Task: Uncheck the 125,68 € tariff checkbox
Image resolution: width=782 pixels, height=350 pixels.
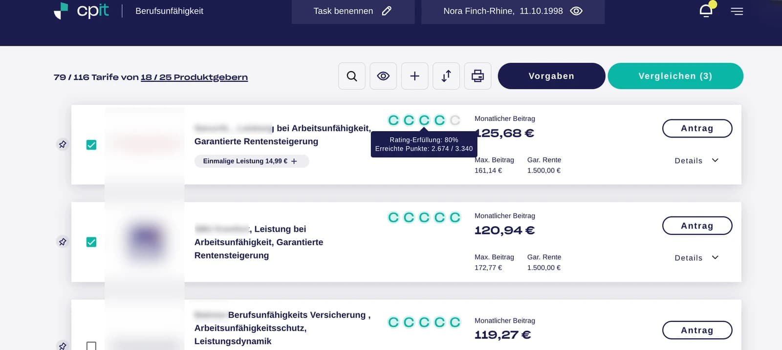Action: pyautogui.click(x=91, y=145)
